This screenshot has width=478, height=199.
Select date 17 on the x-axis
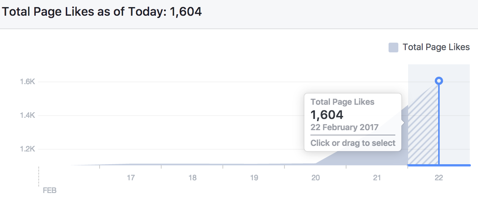(131, 178)
